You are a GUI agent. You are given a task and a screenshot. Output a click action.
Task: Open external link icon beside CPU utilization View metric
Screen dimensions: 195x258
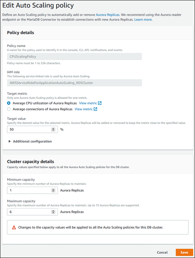tap(100, 103)
